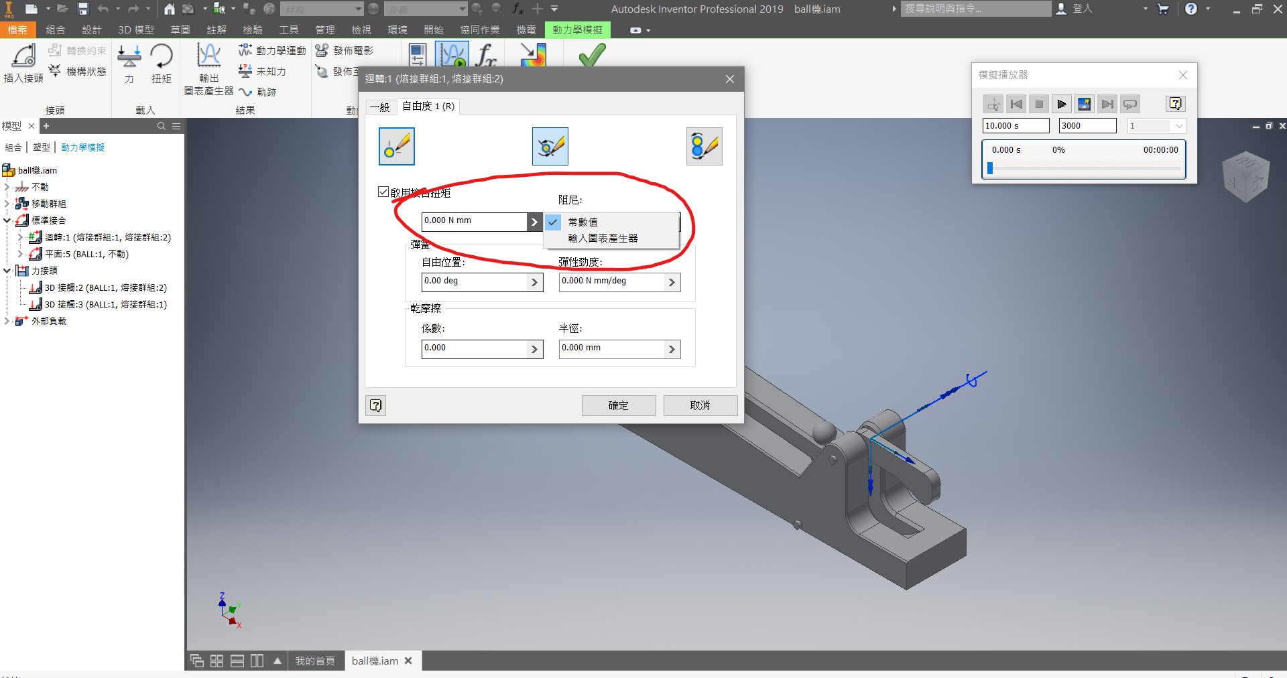The width and height of the screenshot is (1287, 678).
Task: Expand the Revolution:1 (迴轉:1) joint node
Action: 20,237
